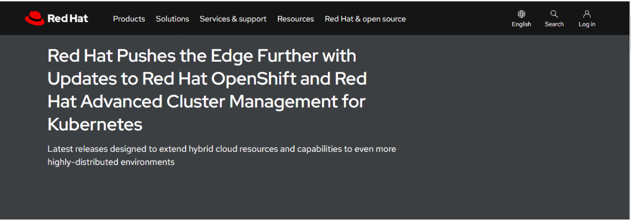The height and width of the screenshot is (220, 631).
Task: Click the magnifying glass search icon
Action: [554, 14]
